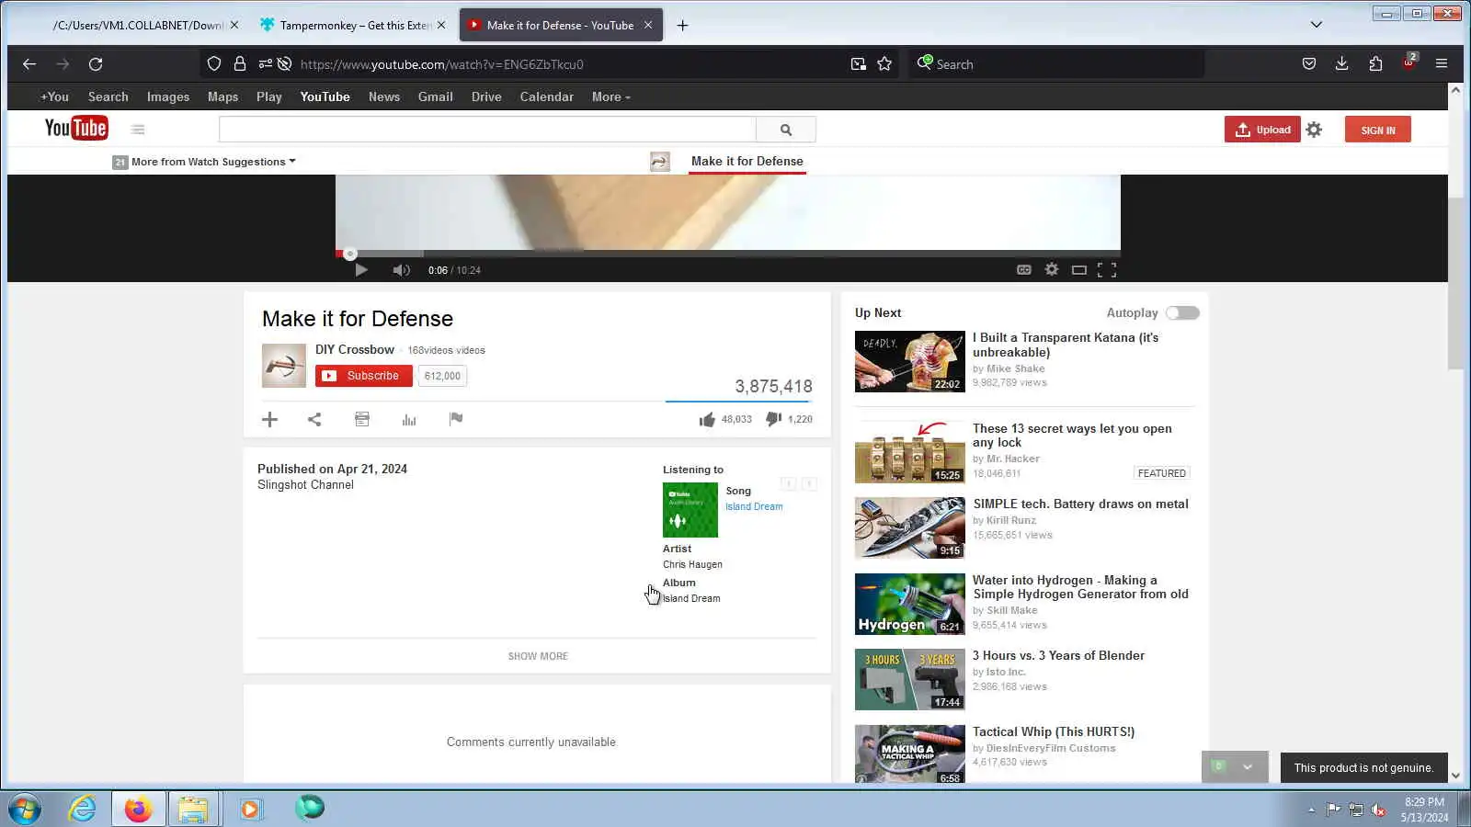Select the Make it for Defense browser tab
The image size is (1471, 827).
coord(560,26)
